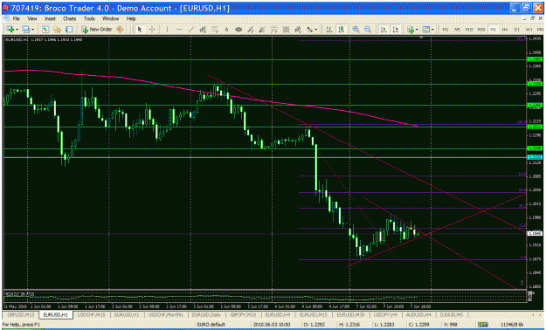Toggle chart Auto Scroll
Viewport: 546px width, 330px height.
point(384,30)
